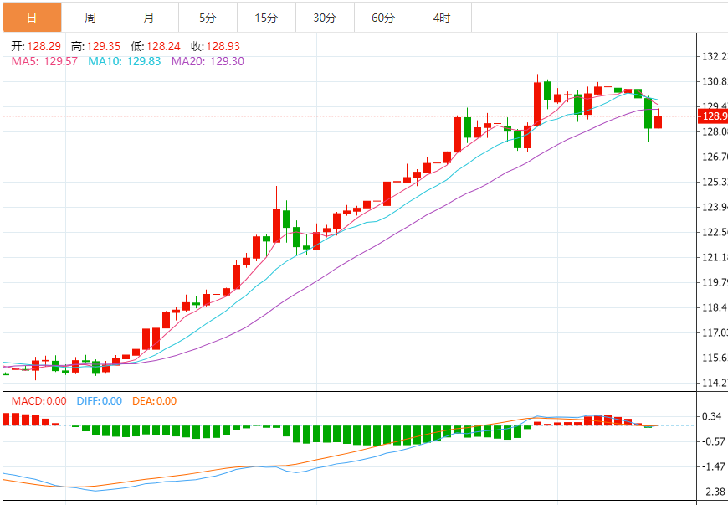Click the close price 128.93 value
The image size is (728, 505).
[x=223, y=46]
